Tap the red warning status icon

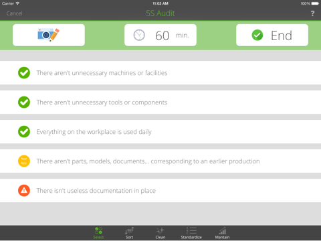[24, 191]
